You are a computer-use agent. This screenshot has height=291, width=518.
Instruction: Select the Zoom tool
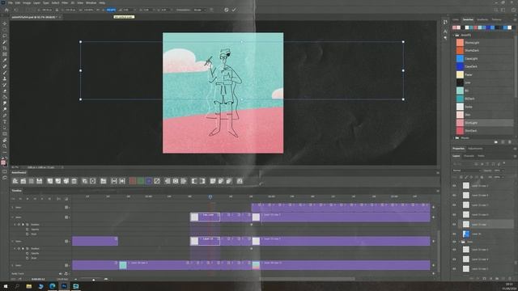[x=4, y=145]
